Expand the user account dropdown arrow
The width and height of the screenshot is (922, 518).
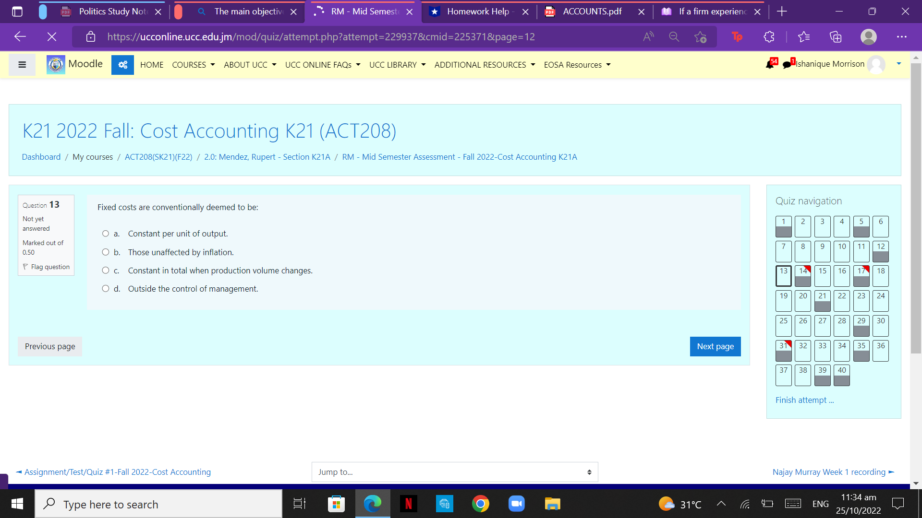coord(898,64)
